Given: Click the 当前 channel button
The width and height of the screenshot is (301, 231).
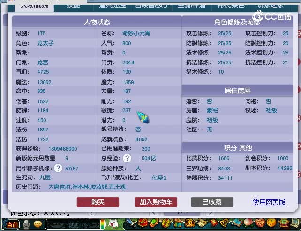Looking at the screenshot, I should point(12,224).
